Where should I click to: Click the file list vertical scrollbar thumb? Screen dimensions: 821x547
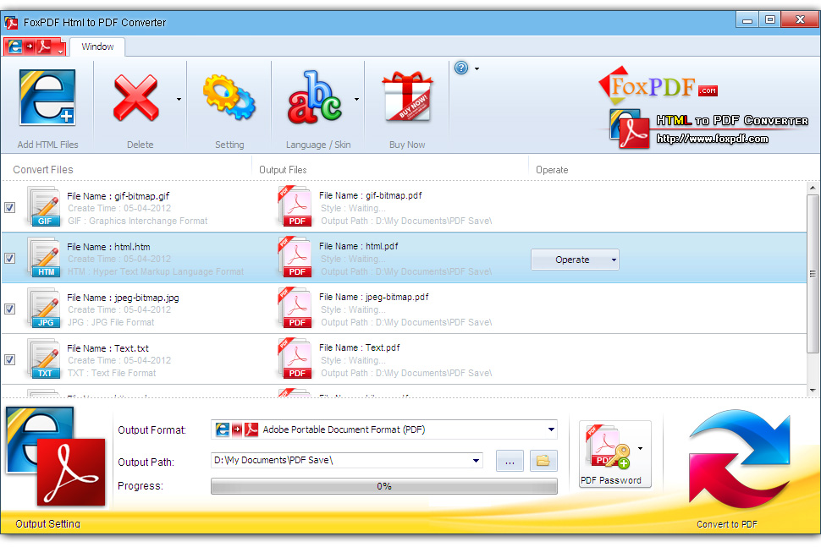(x=813, y=274)
